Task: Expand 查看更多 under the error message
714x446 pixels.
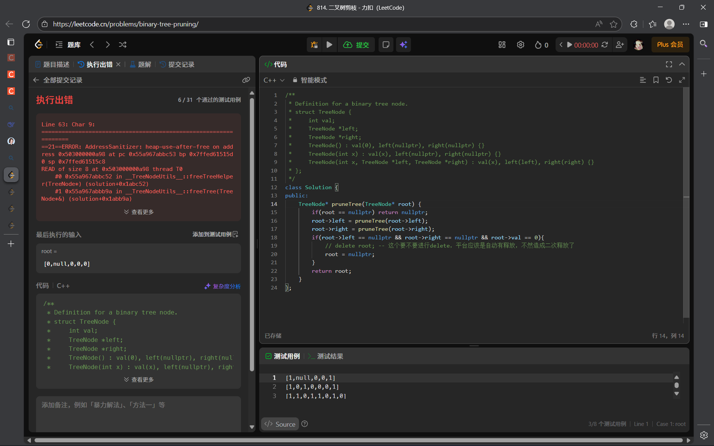Action: click(x=139, y=212)
